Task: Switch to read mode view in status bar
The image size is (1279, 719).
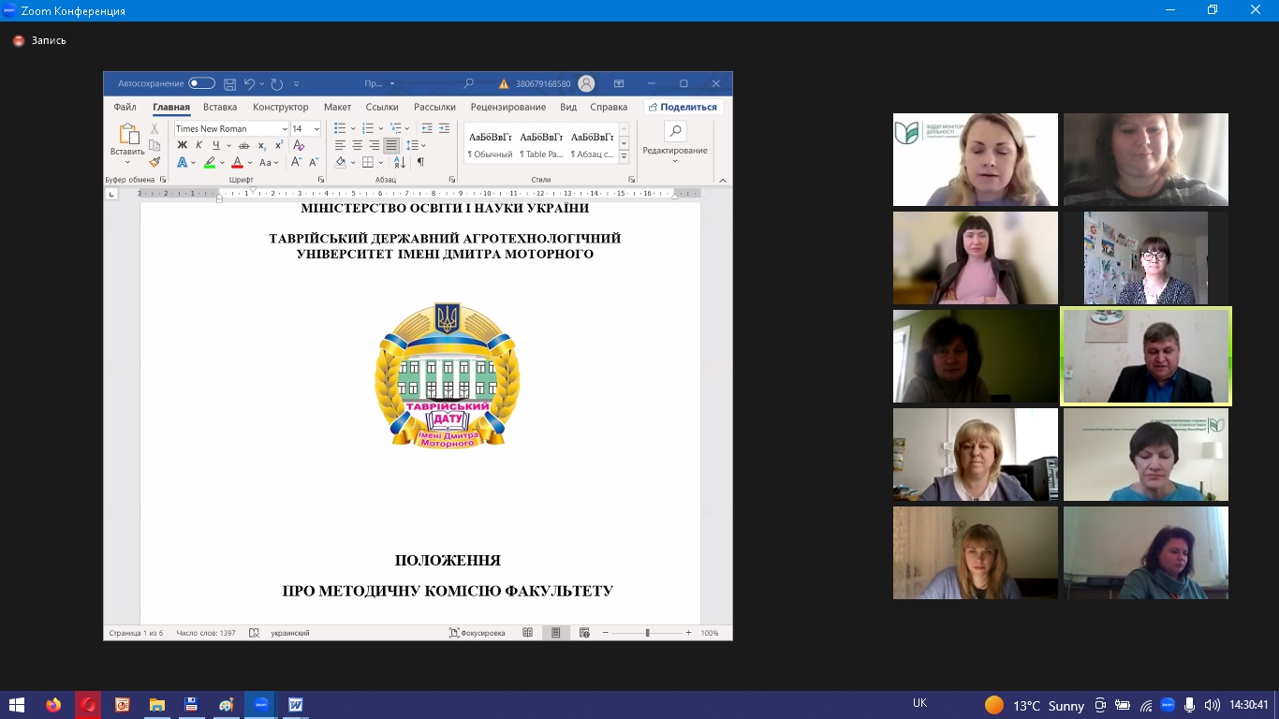Action: pyautogui.click(x=527, y=633)
